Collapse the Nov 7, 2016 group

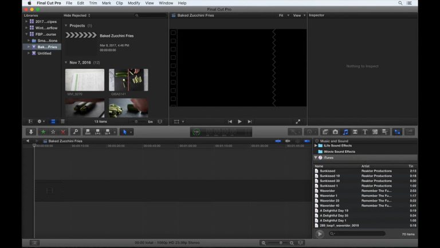pos(66,63)
